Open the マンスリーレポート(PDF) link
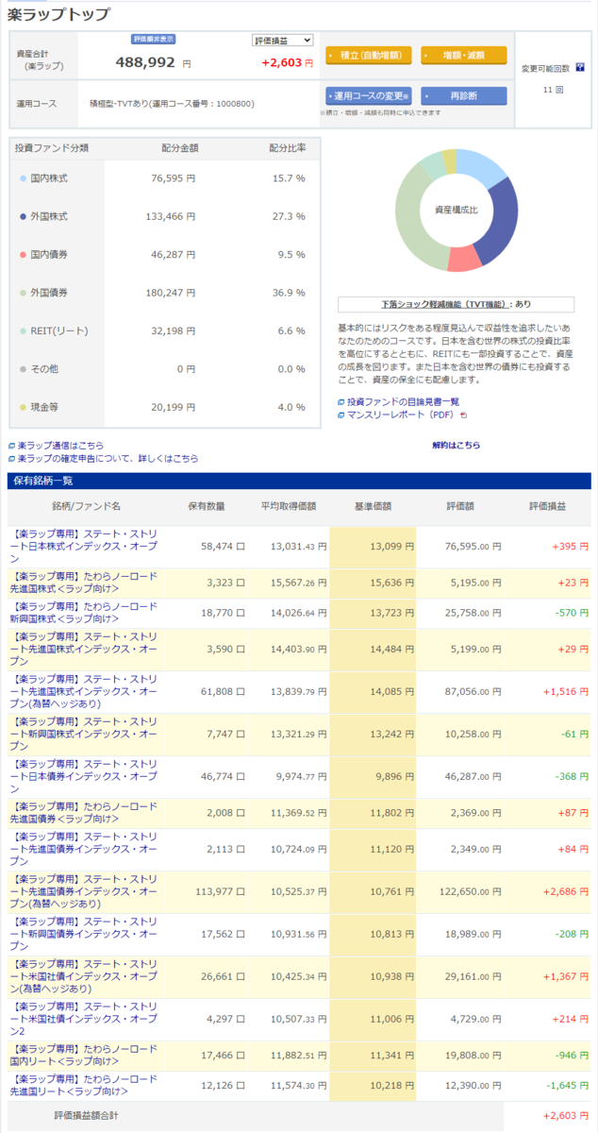598x1133 pixels. [402, 414]
